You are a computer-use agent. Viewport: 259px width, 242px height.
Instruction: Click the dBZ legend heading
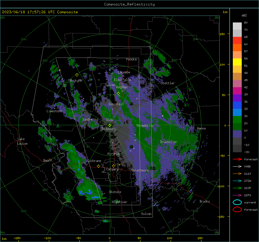coord(244,15)
